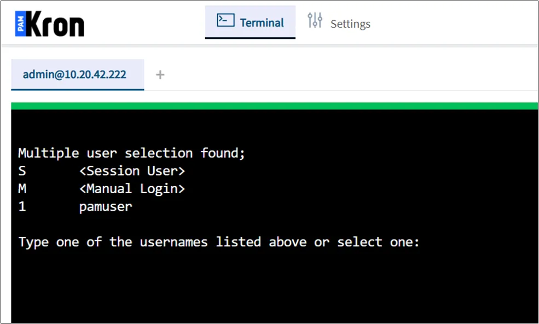This screenshot has width=539, height=324.
Task: Click the 'Multiple user selection found' line
Action: point(132,153)
